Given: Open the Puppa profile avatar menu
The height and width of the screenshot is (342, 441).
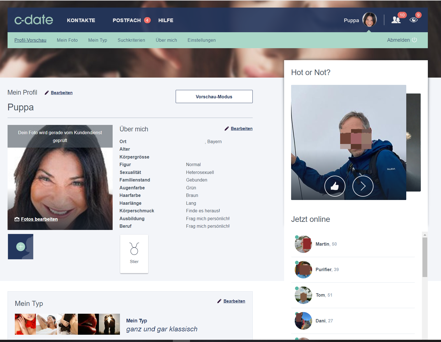Looking at the screenshot, I should tap(369, 20).
